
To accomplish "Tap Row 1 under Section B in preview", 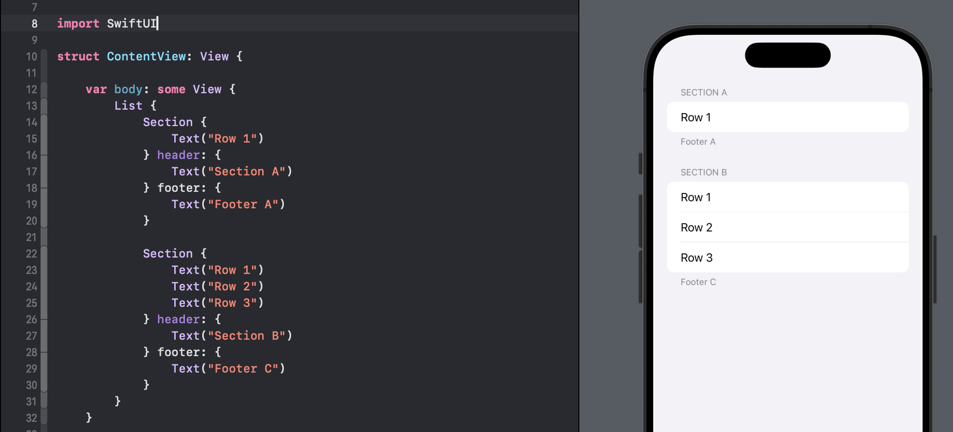I will [x=787, y=197].
